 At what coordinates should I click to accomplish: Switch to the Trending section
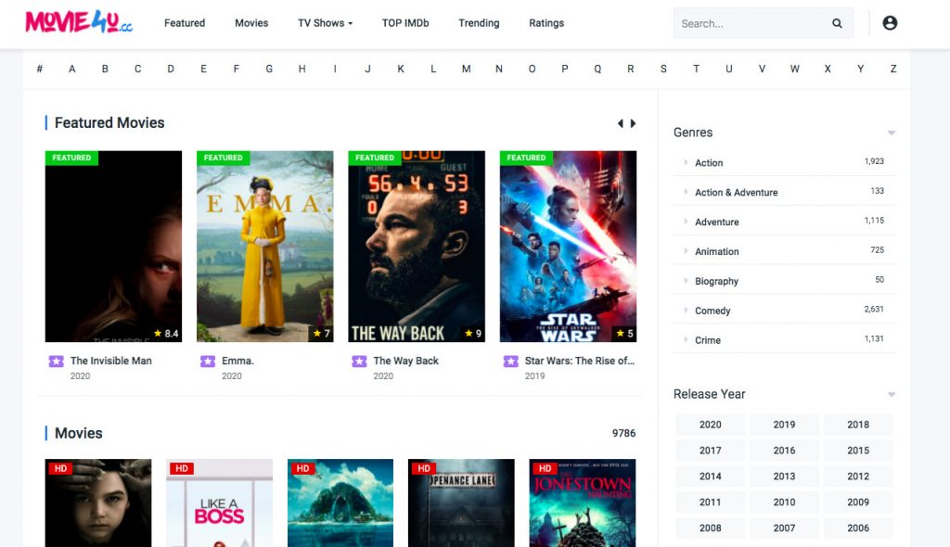pos(478,22)
